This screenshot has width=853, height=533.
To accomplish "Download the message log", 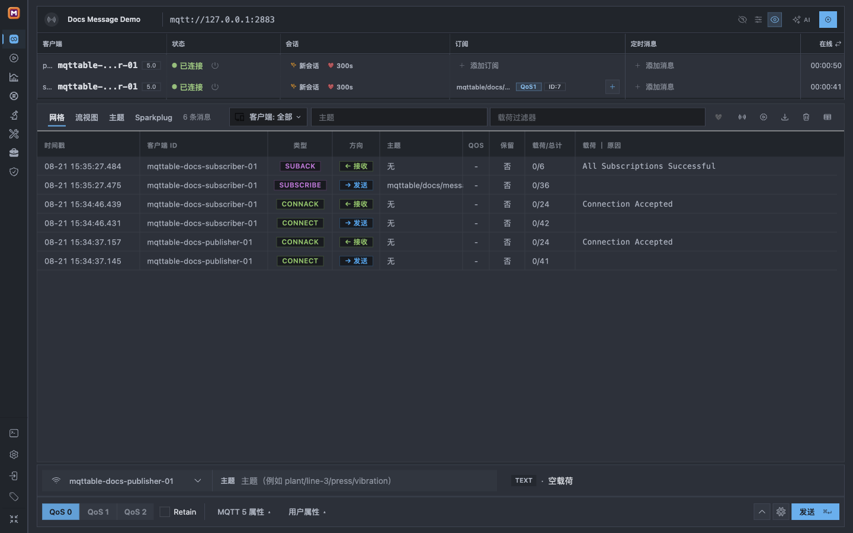I will coord(785,117).
